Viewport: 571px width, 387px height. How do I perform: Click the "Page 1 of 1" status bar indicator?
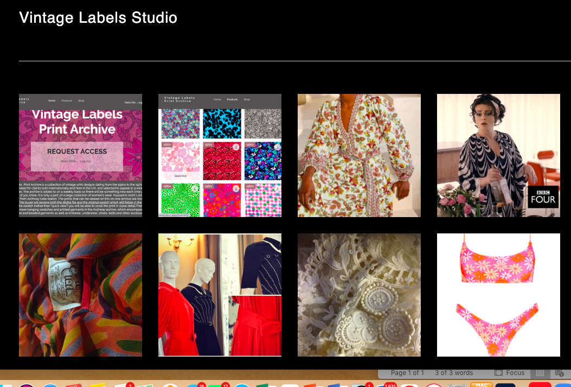[x=407, y=373]
